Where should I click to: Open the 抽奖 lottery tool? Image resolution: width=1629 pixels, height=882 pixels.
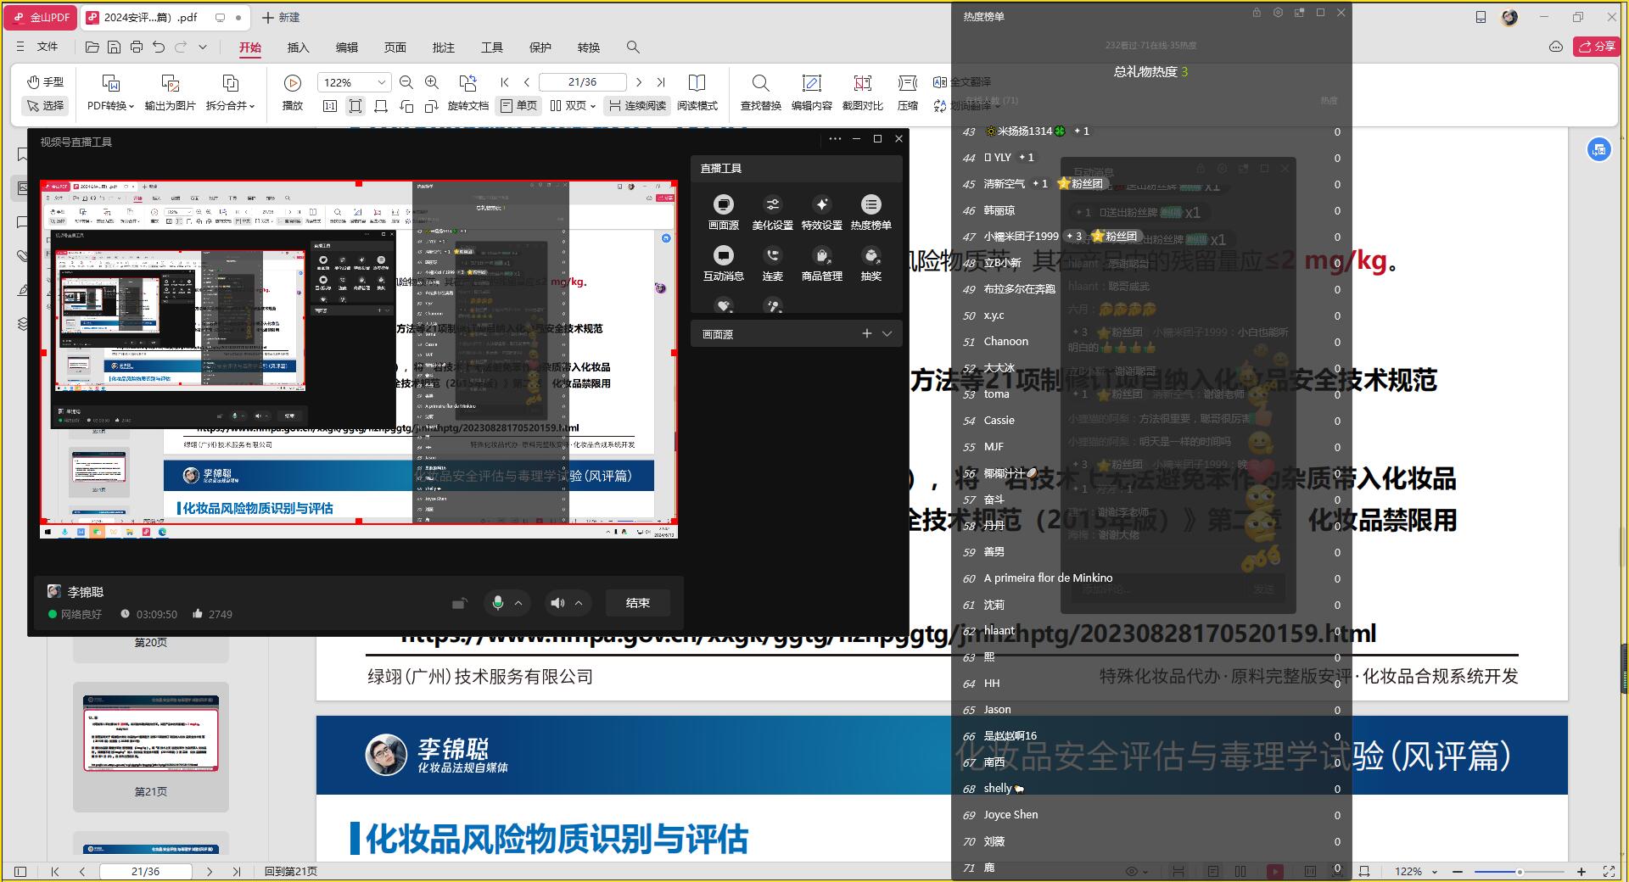click(870, 263)
